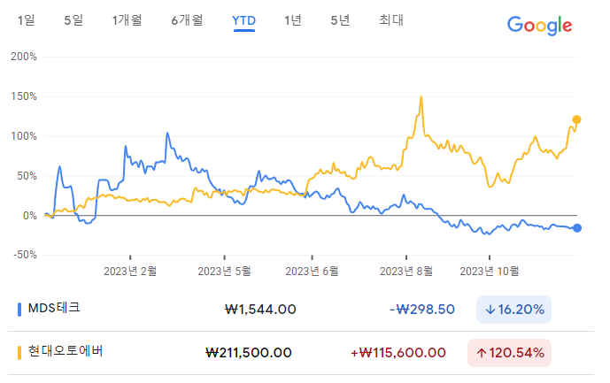Click the -50% y-axis label
Viewport: 610px width, 383px height.
(x=26, y=255)
